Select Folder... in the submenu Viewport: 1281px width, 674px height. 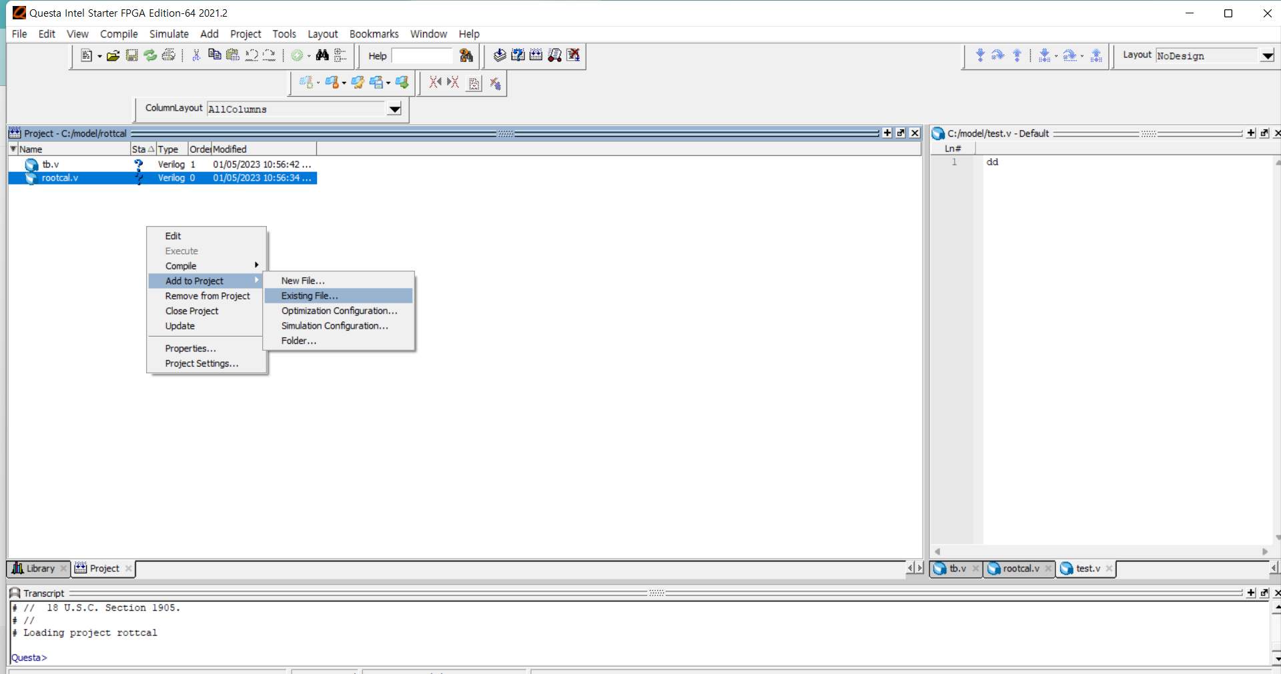point(338,341)
